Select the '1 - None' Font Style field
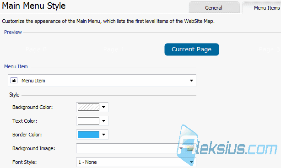The image size is (281, 168). coord(136,162)
